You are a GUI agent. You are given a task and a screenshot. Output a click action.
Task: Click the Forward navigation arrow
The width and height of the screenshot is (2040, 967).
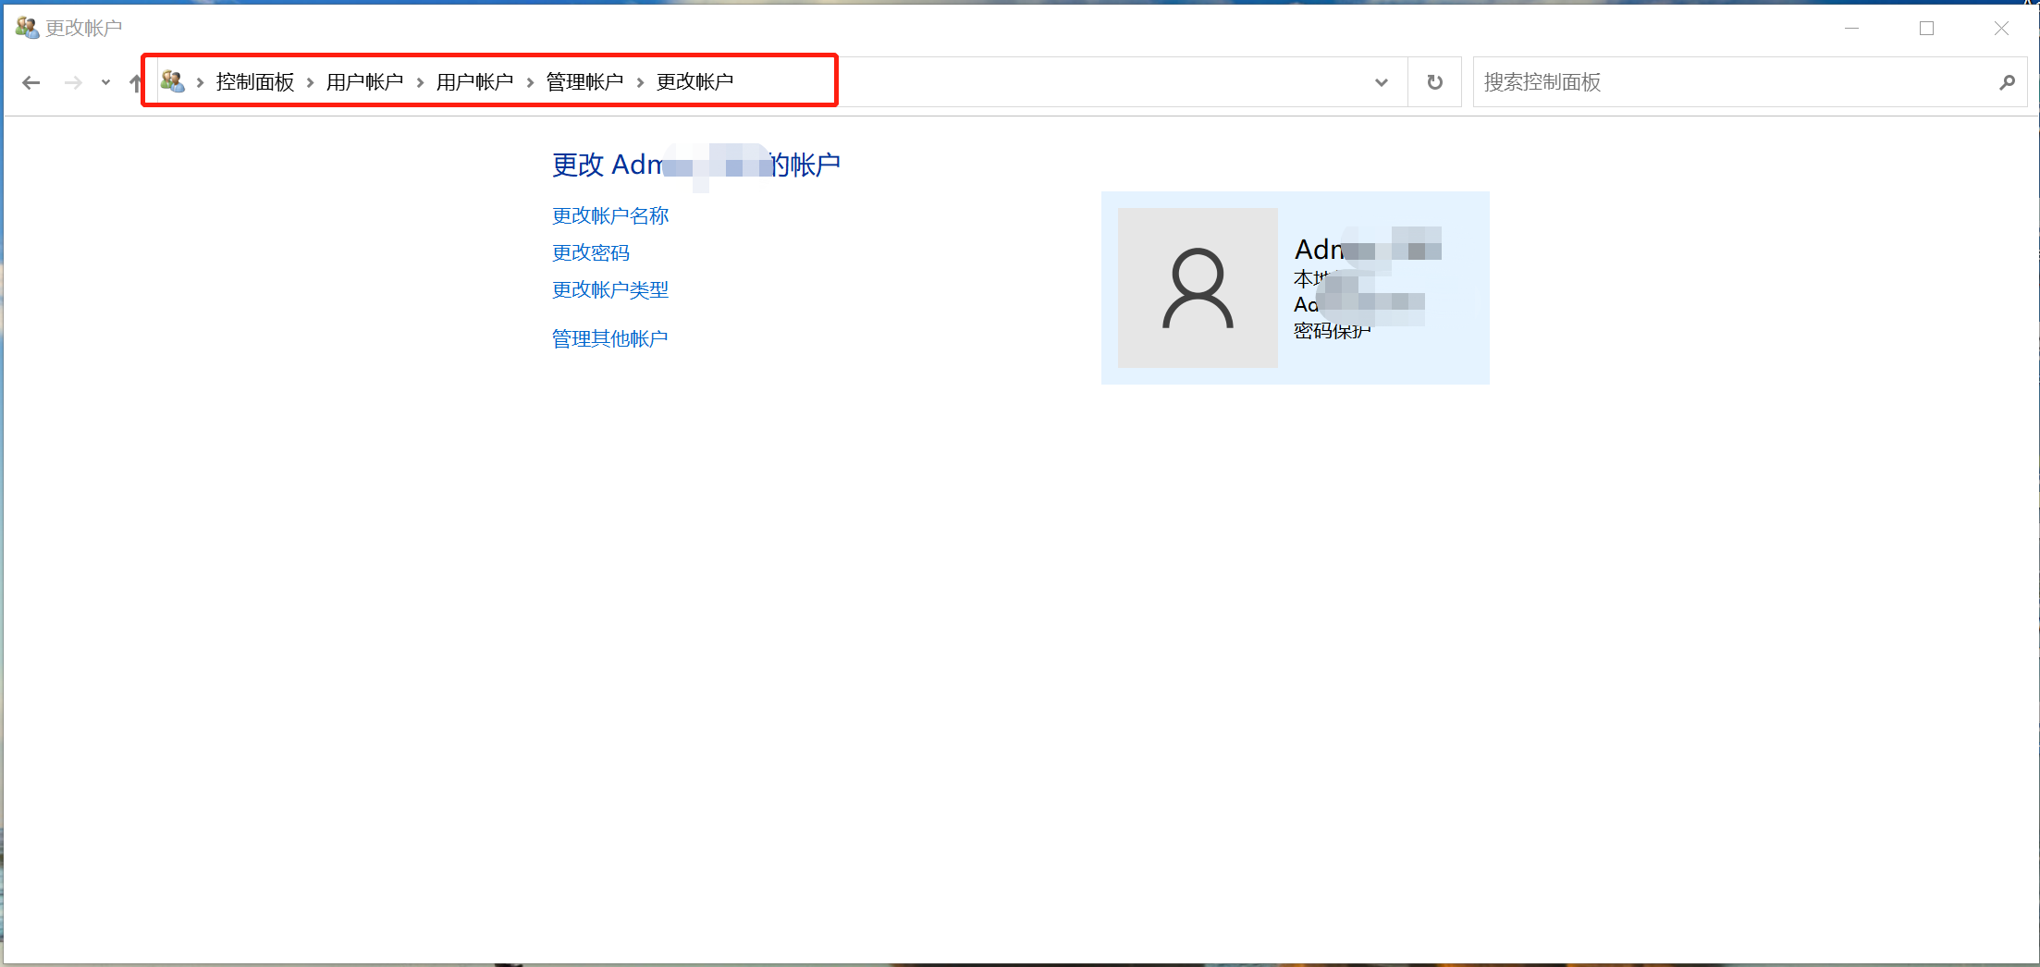tap(73, 82)
